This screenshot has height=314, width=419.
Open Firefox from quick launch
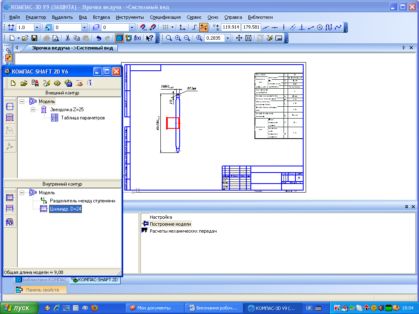(x=95, y=308)
